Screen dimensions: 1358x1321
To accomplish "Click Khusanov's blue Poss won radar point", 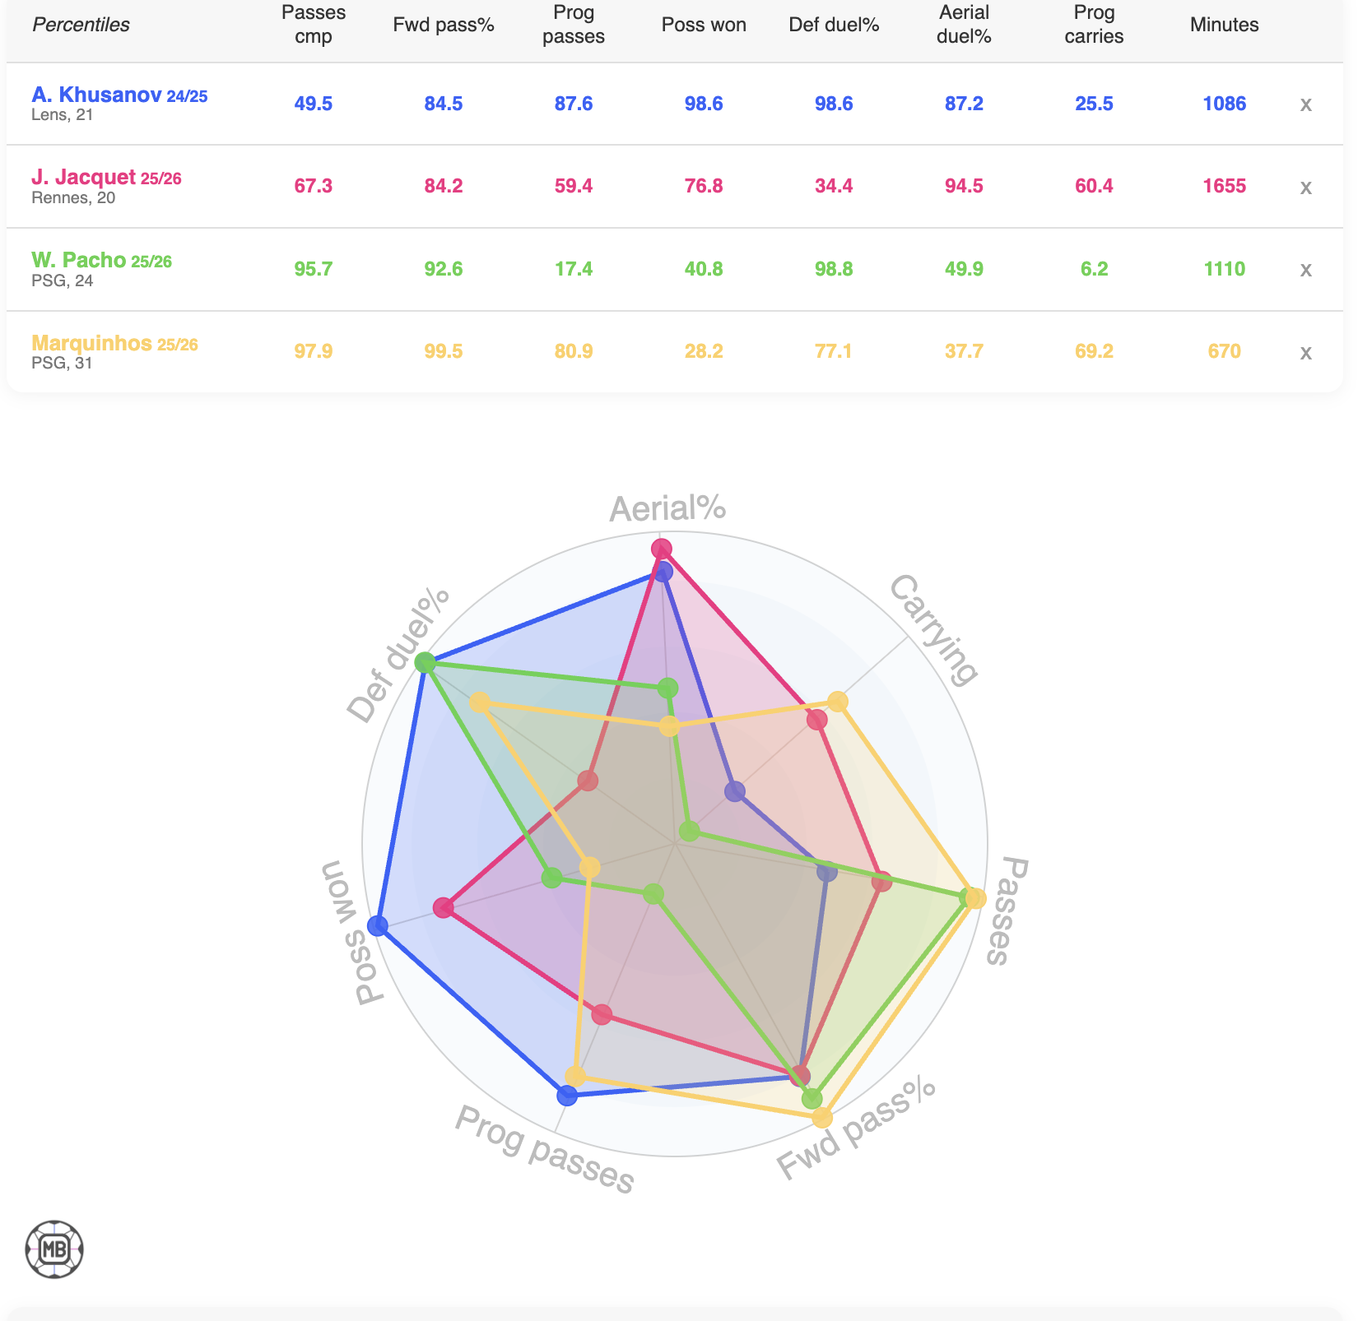I will [x=377, y=925].
